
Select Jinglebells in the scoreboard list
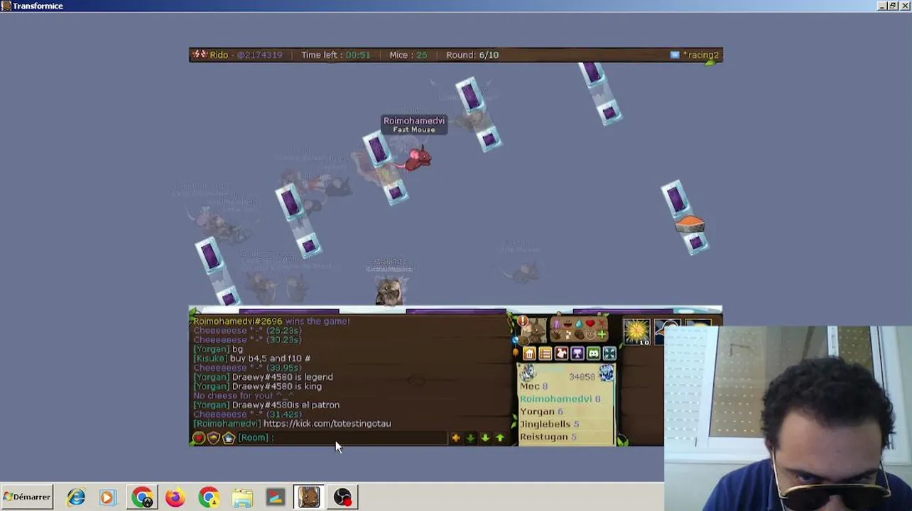click(x=549, y=424)
